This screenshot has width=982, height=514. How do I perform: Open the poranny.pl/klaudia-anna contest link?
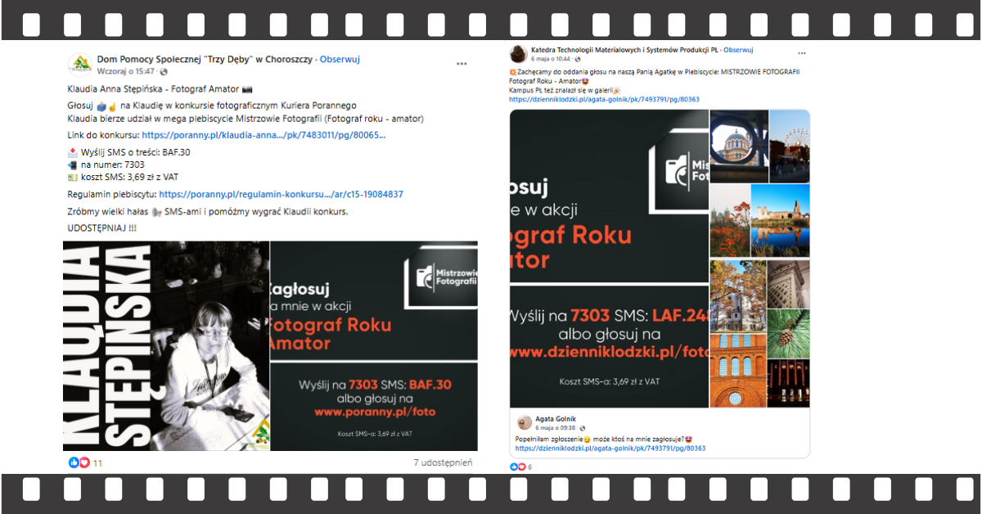(x=264, y=135)
